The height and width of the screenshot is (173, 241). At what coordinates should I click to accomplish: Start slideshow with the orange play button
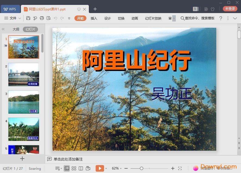tap(100, 168)
